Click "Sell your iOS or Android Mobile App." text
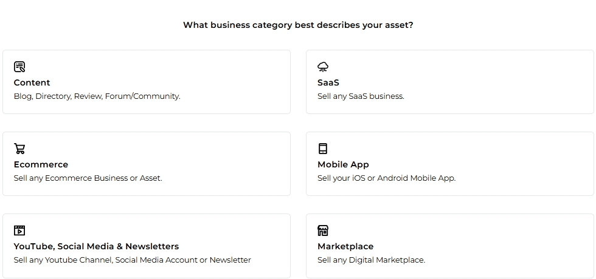596x279 pixels. (387, 178)
